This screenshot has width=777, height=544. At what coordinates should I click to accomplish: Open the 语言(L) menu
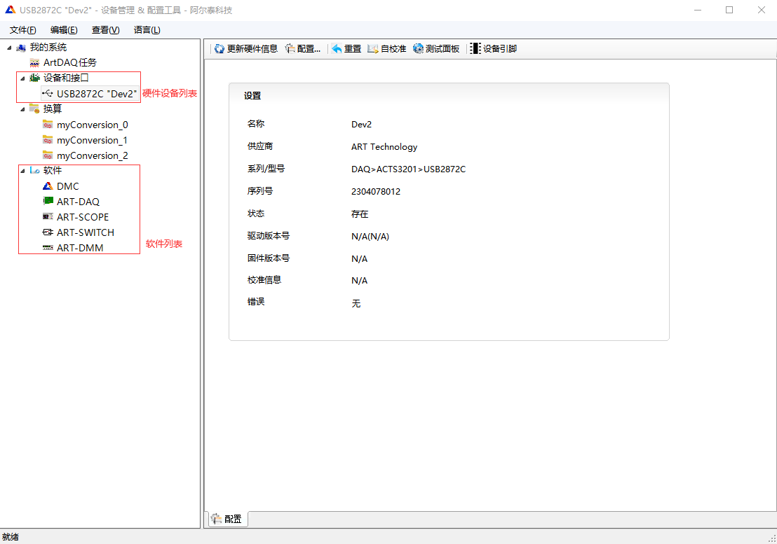147,30
